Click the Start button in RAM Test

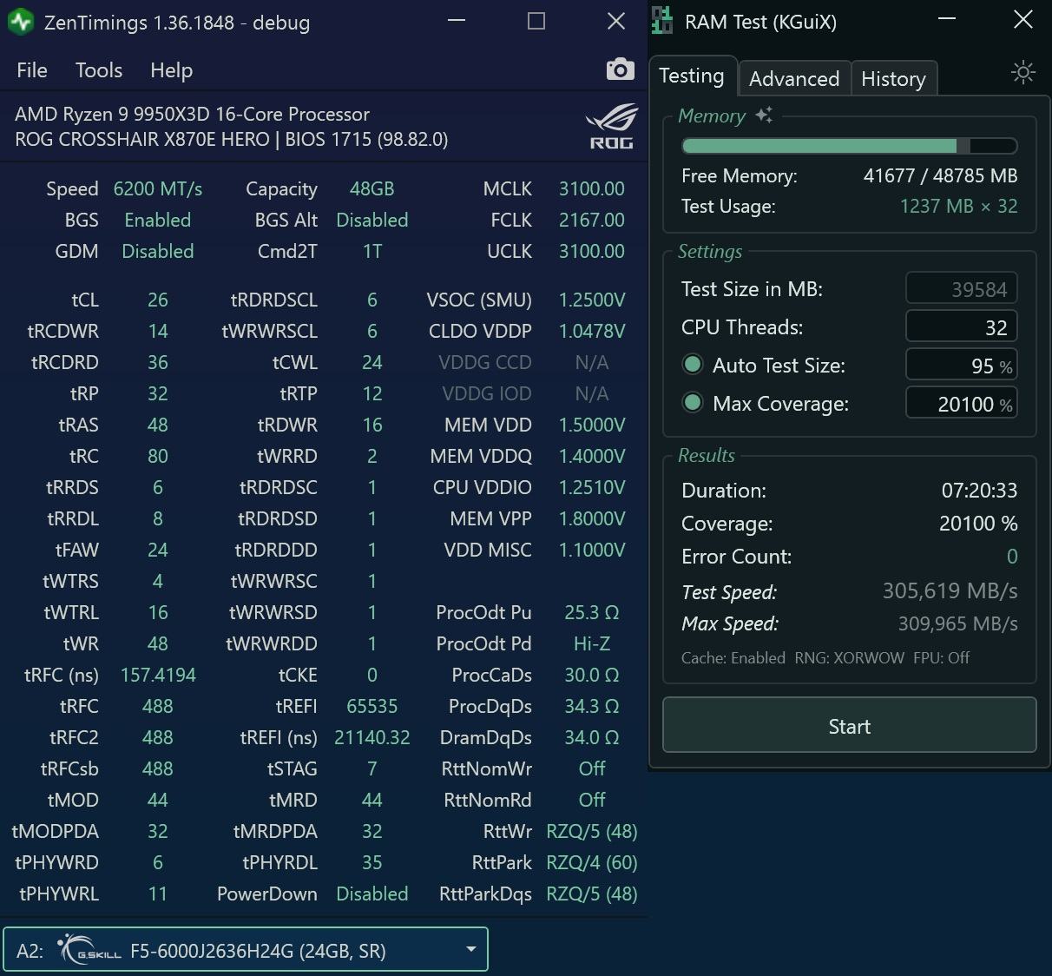[x=849, y=725]
